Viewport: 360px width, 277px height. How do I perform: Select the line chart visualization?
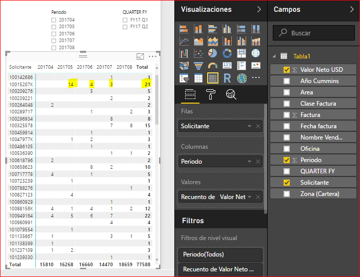(x=184, y=42)
